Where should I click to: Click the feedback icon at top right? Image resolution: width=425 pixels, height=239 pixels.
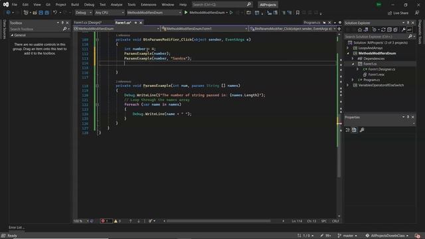(417, 13)
